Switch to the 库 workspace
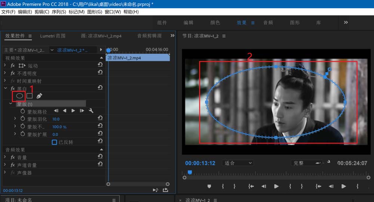Viewport: 374px width, 202px height. click(318, 23)
